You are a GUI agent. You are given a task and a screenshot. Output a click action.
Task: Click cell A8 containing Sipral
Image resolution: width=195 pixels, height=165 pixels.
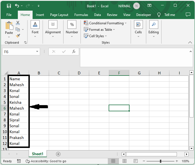[19, 120]
